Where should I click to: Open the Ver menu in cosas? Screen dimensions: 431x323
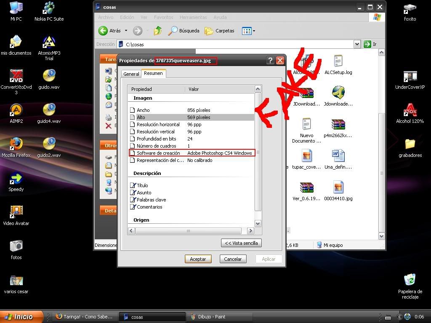pyautogui.click(x=144, y=17)
